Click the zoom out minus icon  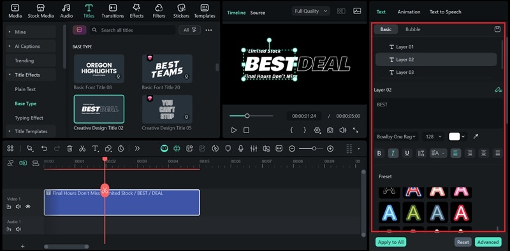(x=292, y=148)
